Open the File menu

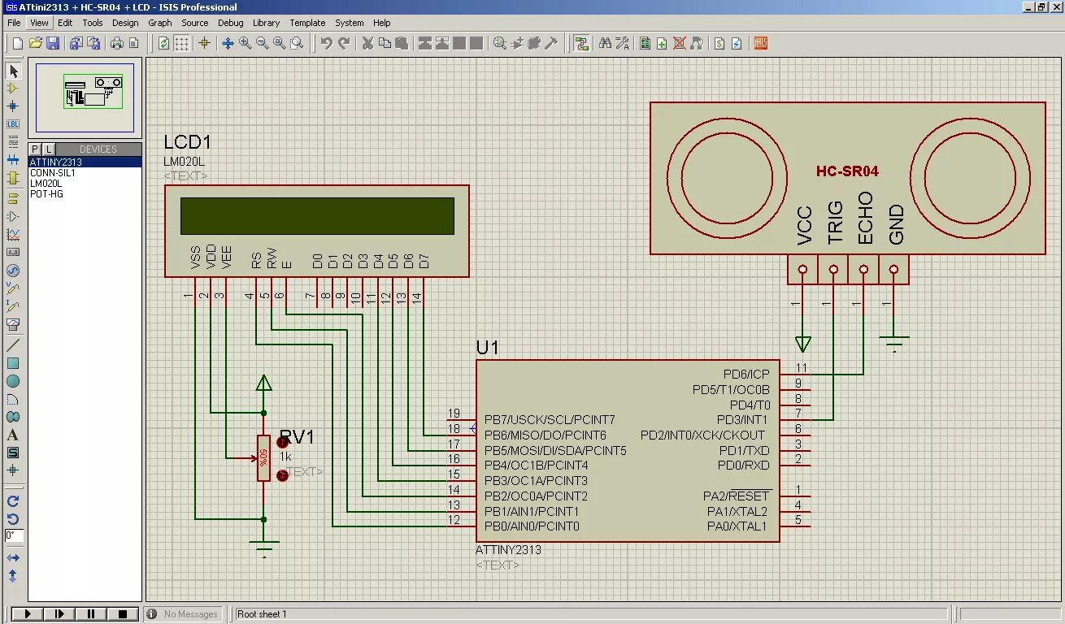click(x=14, y=23)
